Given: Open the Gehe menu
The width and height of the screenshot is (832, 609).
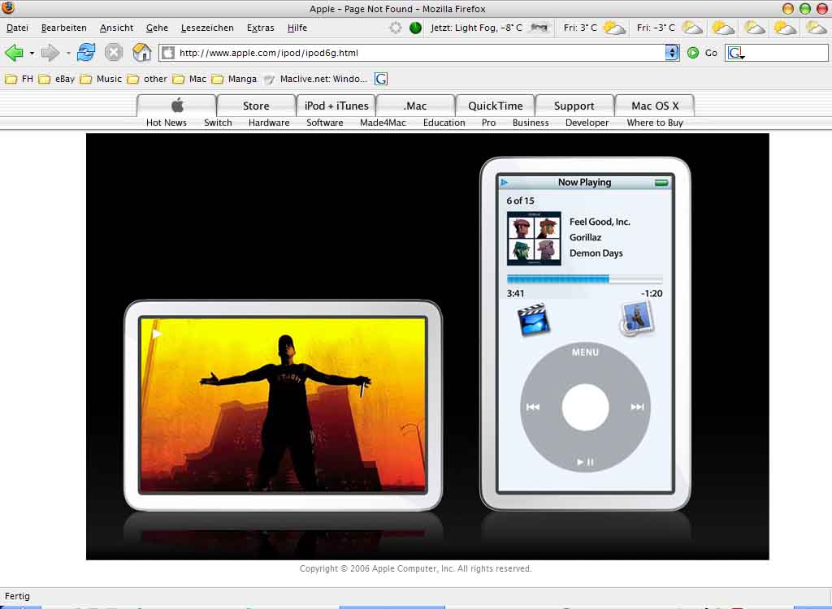Looking at the screenshot, I should point(157,28).
